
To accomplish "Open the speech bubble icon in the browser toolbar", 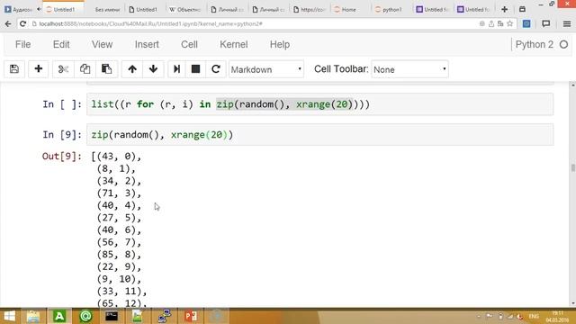I will pyautogui.click(x=546, y=24).
